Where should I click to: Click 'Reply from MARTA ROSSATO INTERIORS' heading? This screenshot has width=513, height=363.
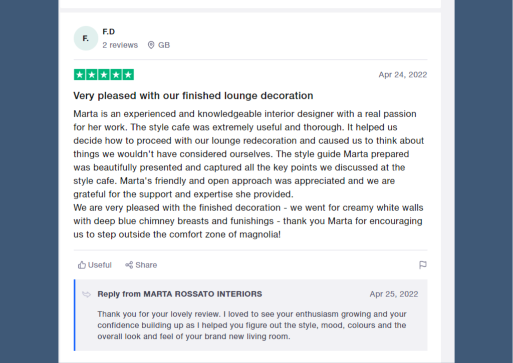click(180, 294)
